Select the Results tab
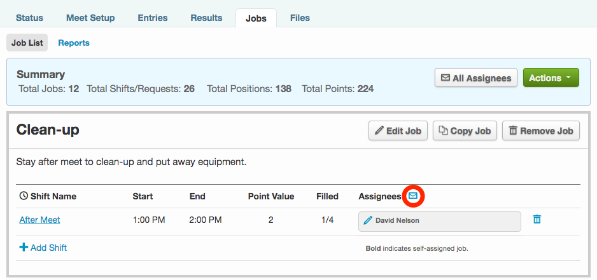The width and height of the screenshot is (597, 280). tap(207, 18)
